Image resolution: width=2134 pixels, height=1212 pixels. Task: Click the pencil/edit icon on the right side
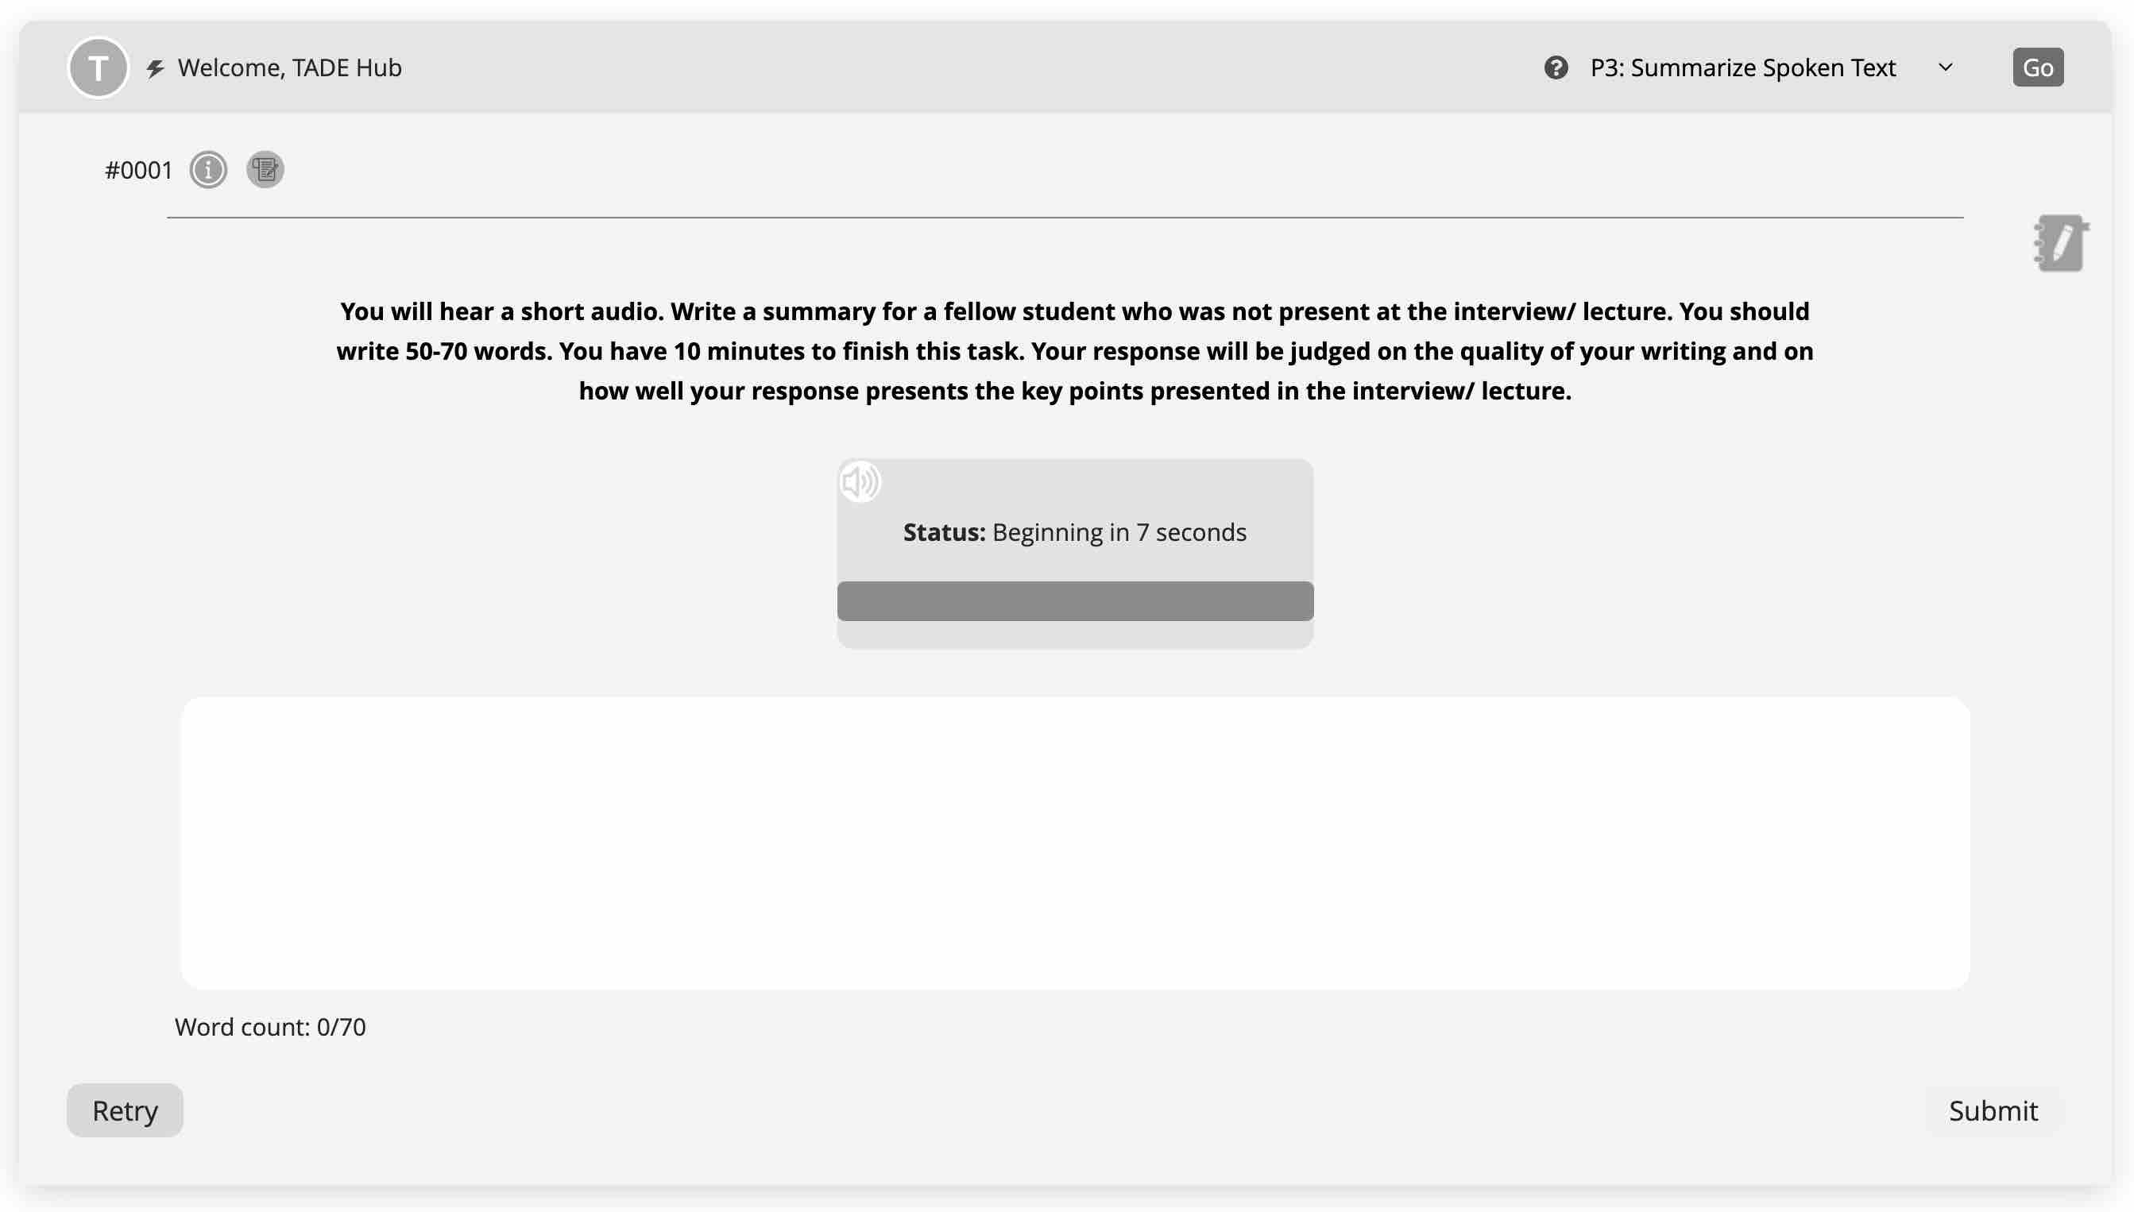pos(2059,241)
